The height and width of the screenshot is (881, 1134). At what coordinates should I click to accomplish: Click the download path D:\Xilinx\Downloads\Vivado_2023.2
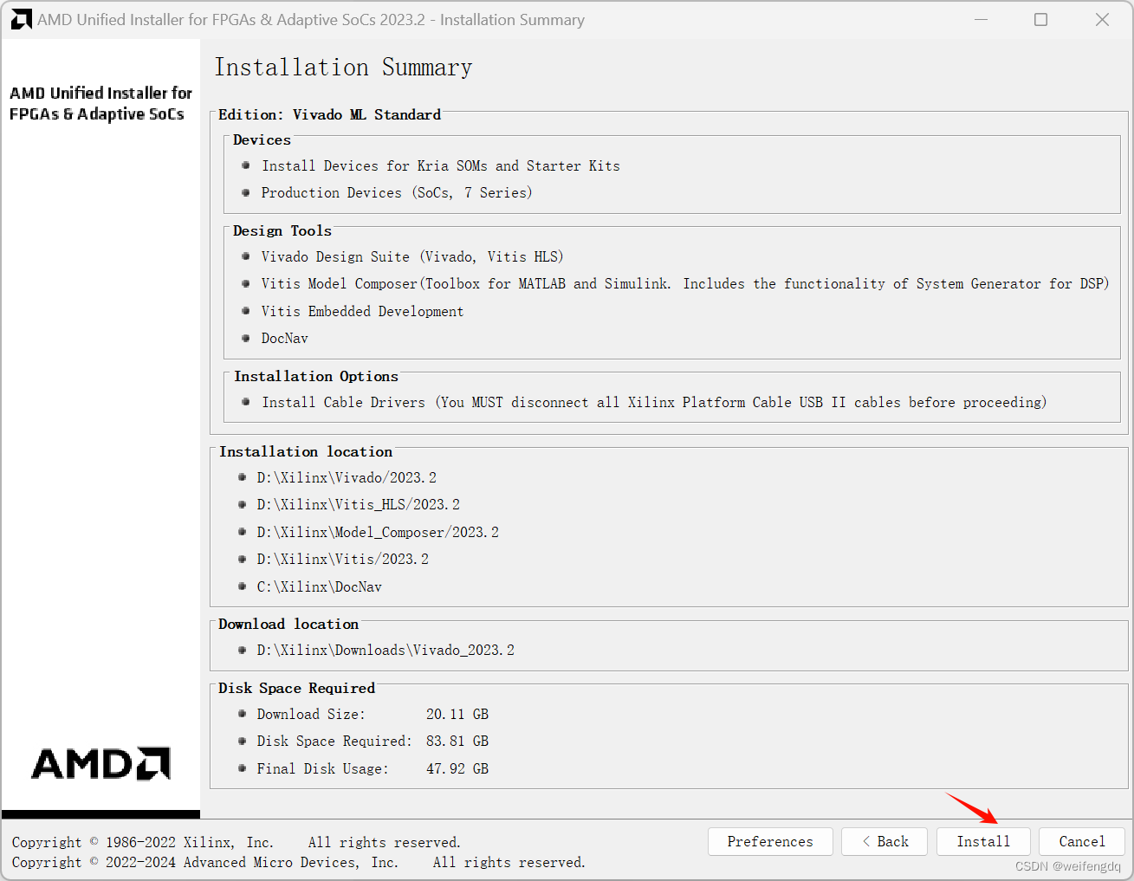386,650
